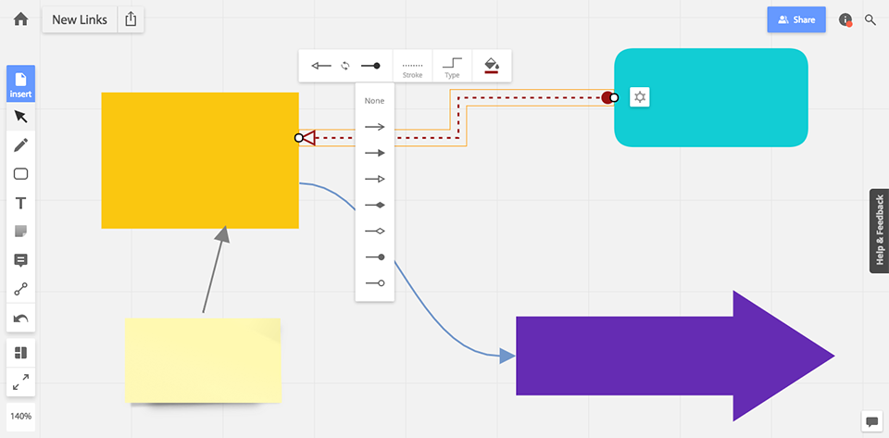Choose the hollow circle ending
Screen dimensions: 889x438
(x=375, y=282)
